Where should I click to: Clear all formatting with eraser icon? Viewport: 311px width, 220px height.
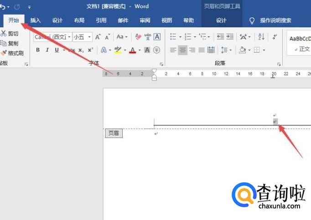click(x=138, y=36)
